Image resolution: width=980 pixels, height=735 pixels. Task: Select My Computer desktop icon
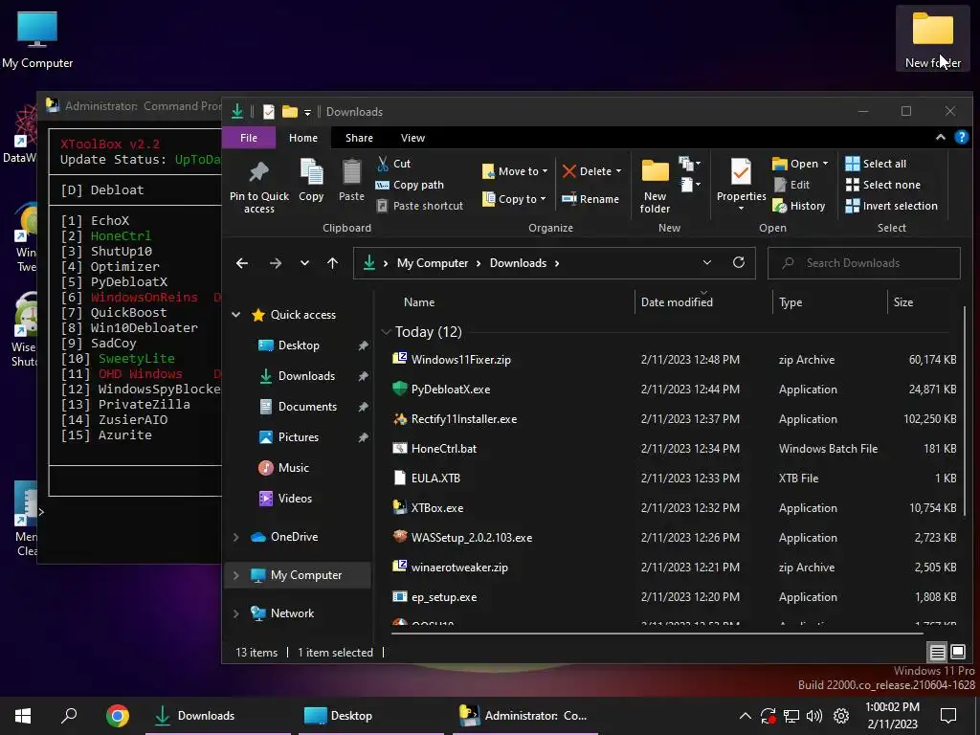(37, 39)
